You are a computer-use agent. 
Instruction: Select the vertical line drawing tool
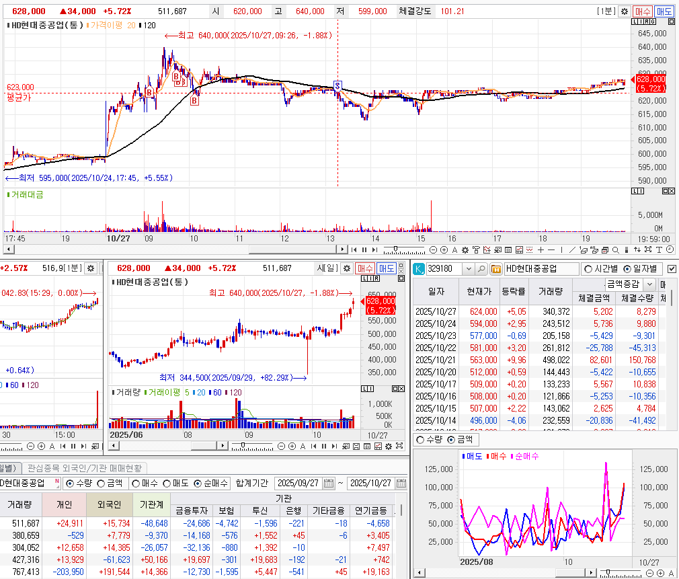point(561,250)
